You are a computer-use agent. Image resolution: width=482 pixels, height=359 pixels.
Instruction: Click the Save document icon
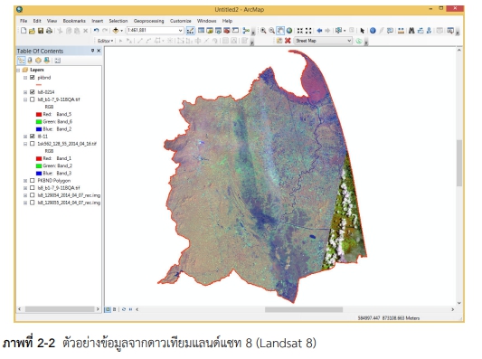coord(41,31)
